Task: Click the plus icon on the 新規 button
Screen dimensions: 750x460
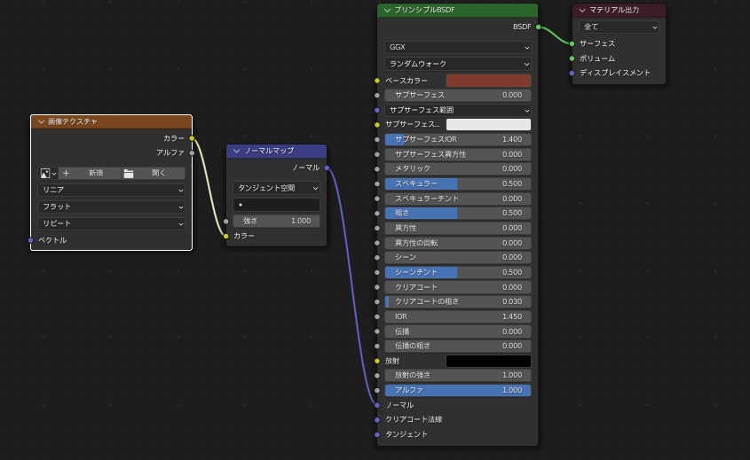Action: (67, 174)
